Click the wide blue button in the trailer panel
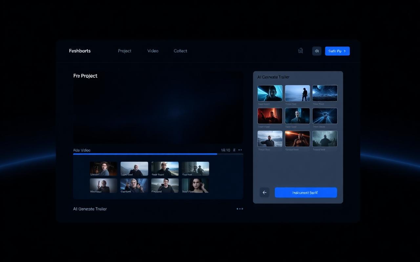 pos(306,193)
